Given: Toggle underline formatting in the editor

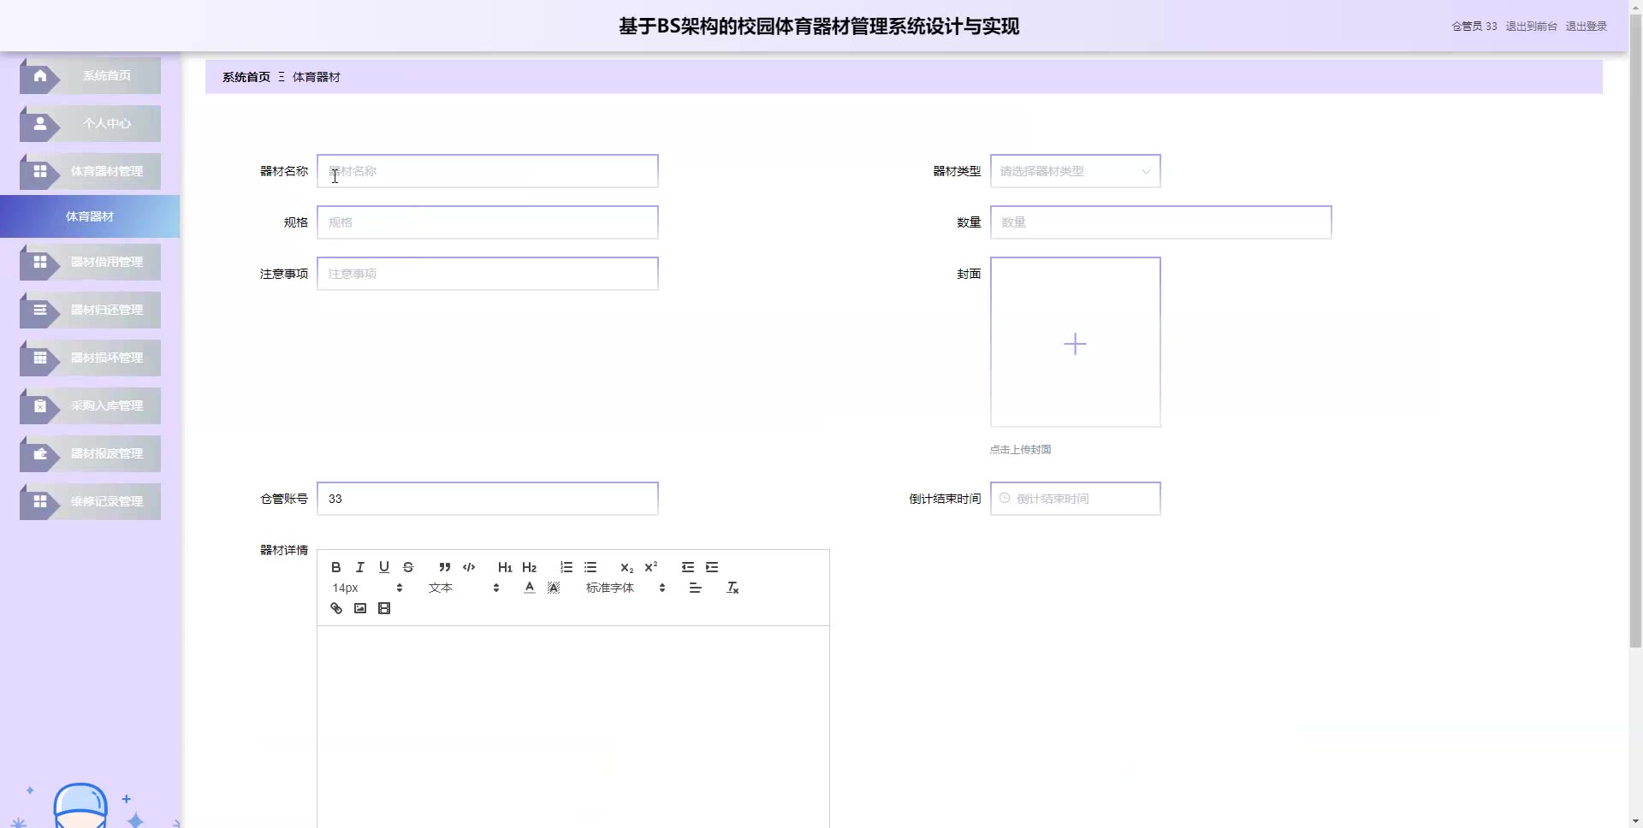Looking at the screenshot, I should 384,567.
